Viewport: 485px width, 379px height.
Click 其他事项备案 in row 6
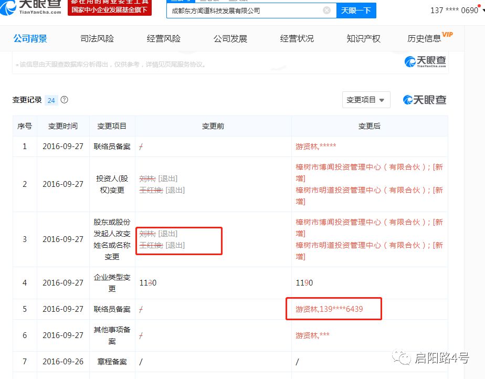click(112, 335)
